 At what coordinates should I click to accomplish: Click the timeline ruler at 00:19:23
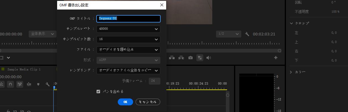point(173,83)
